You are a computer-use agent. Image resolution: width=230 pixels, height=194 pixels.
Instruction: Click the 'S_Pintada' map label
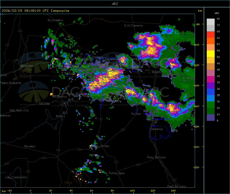point(68,73)
